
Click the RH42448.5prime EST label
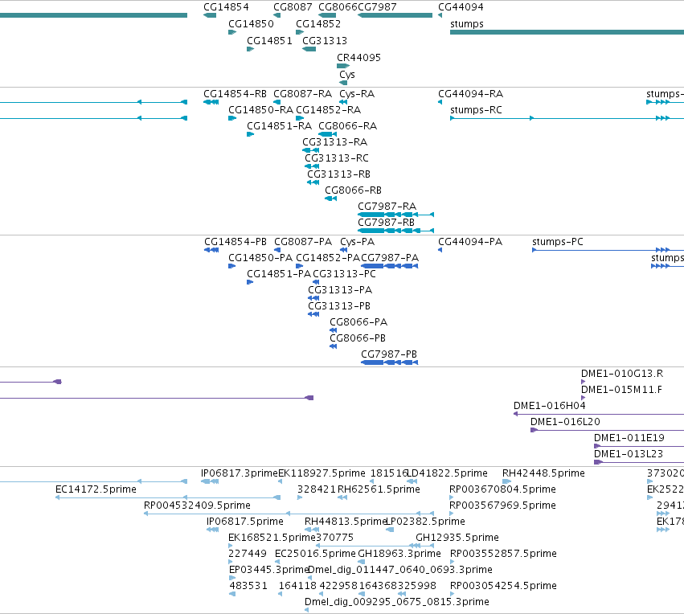[x=543, y=473]
